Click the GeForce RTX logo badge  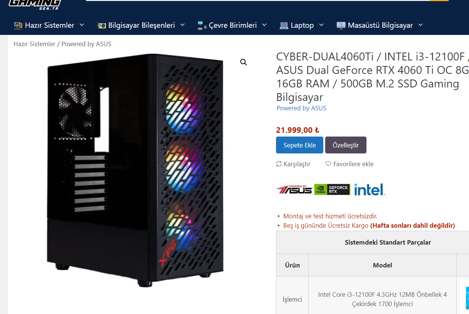(x=332, y=189)
